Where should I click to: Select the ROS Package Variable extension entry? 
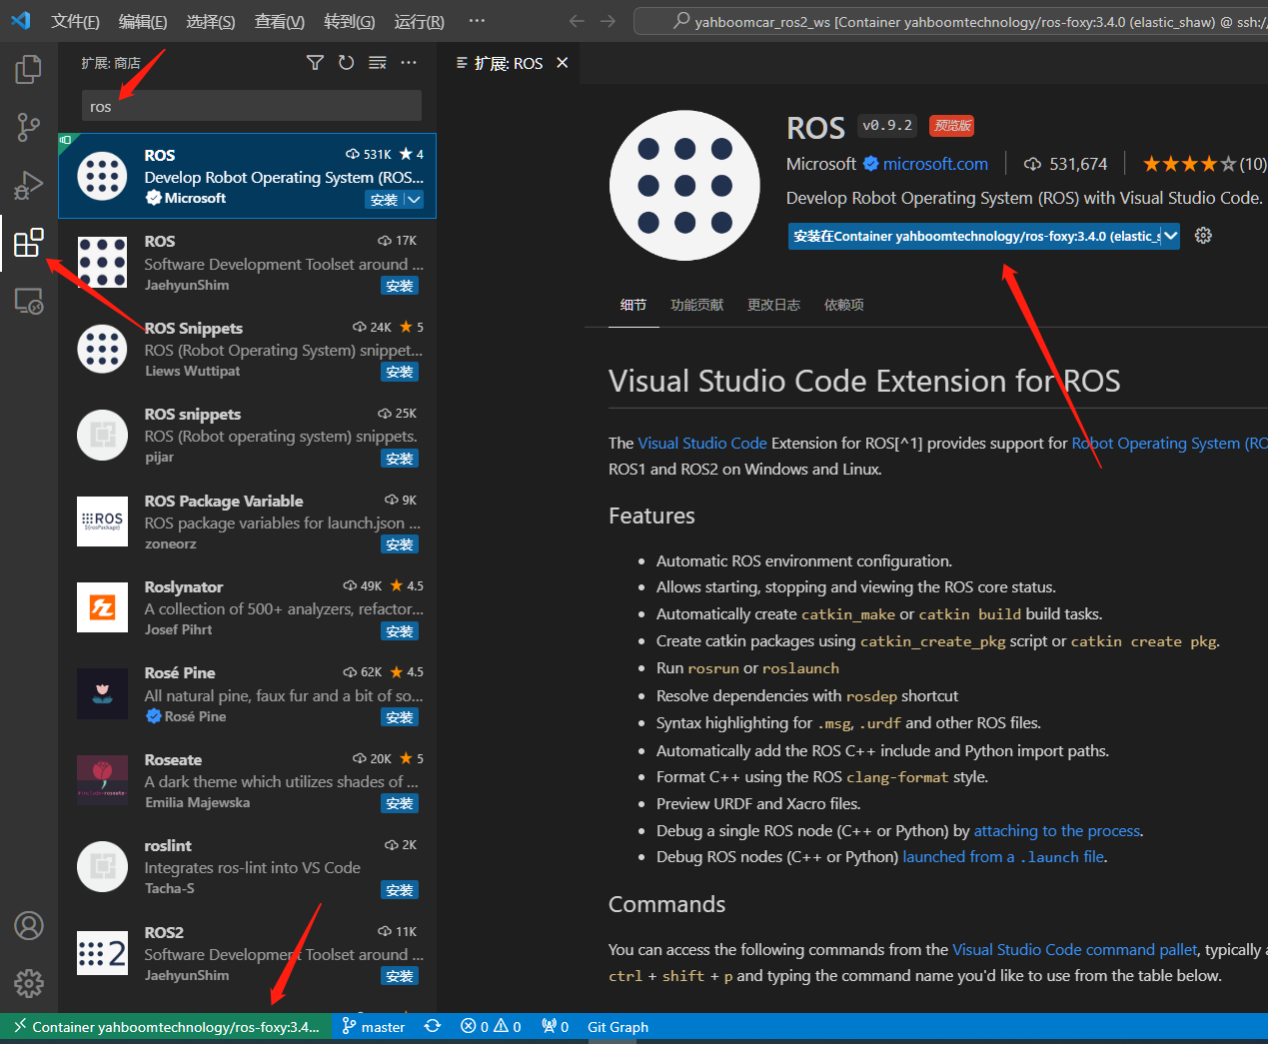pyautogui.click(x=248, y=522)
